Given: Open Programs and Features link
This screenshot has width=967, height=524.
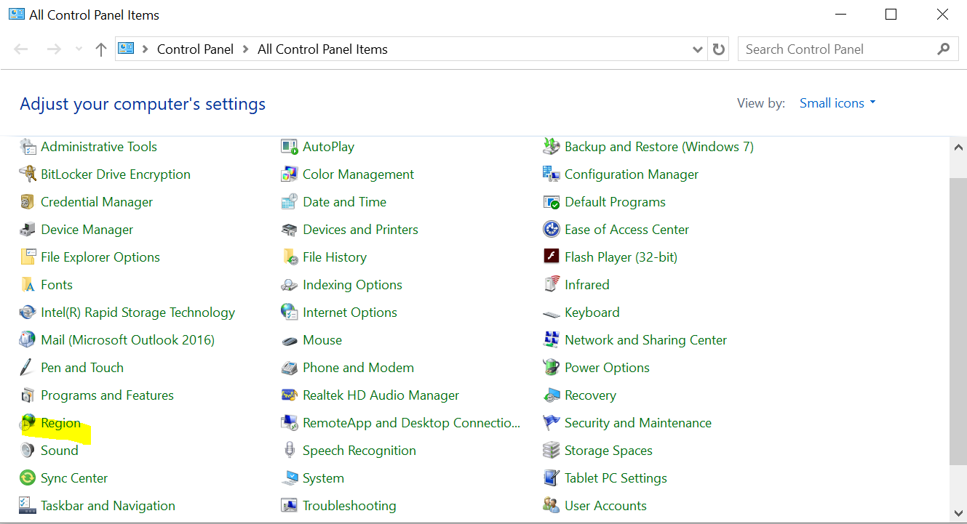Looking at the screenshot, I should 107,395.
